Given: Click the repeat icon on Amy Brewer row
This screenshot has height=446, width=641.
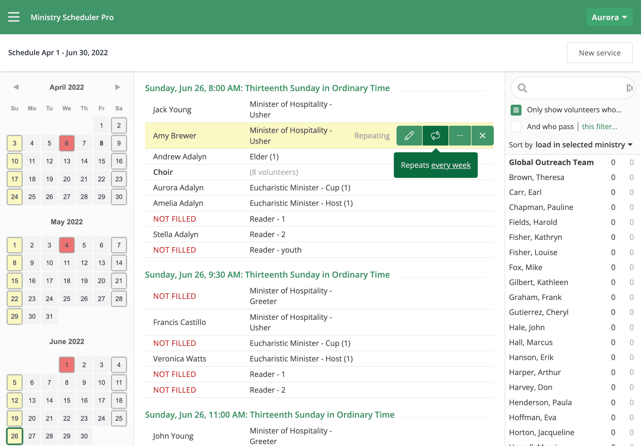Looking at the screenshot, I should click(435, 136).
